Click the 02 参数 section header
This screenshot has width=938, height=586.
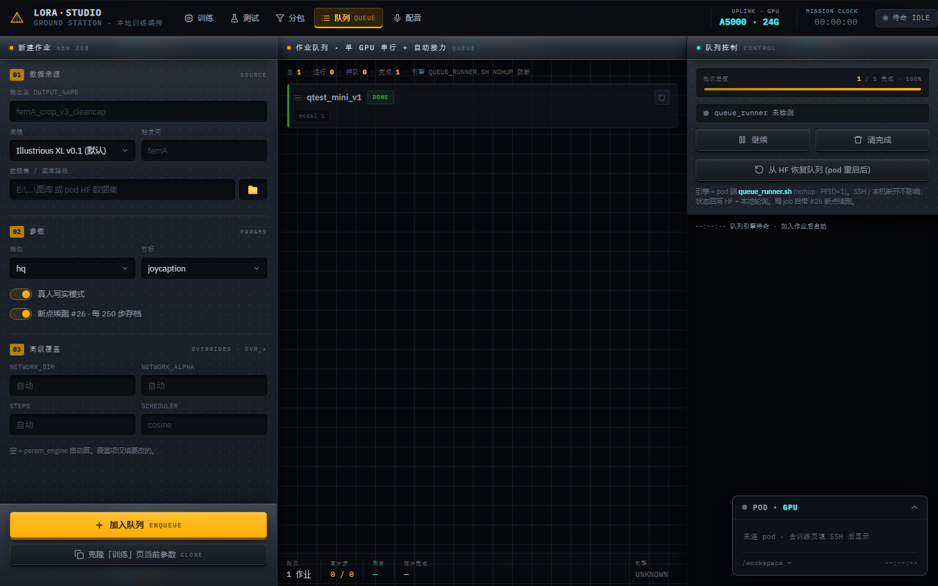pos(138,231)
